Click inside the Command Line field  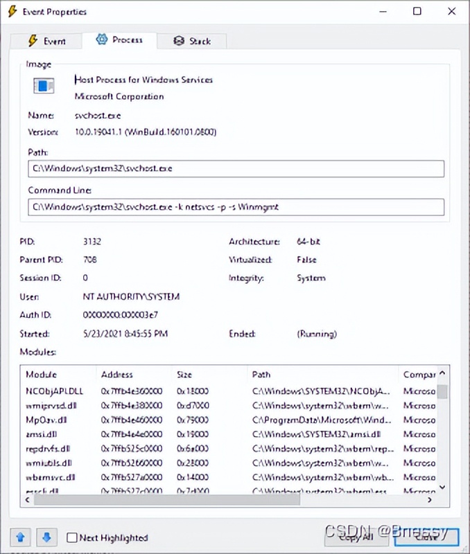point(236,206)
